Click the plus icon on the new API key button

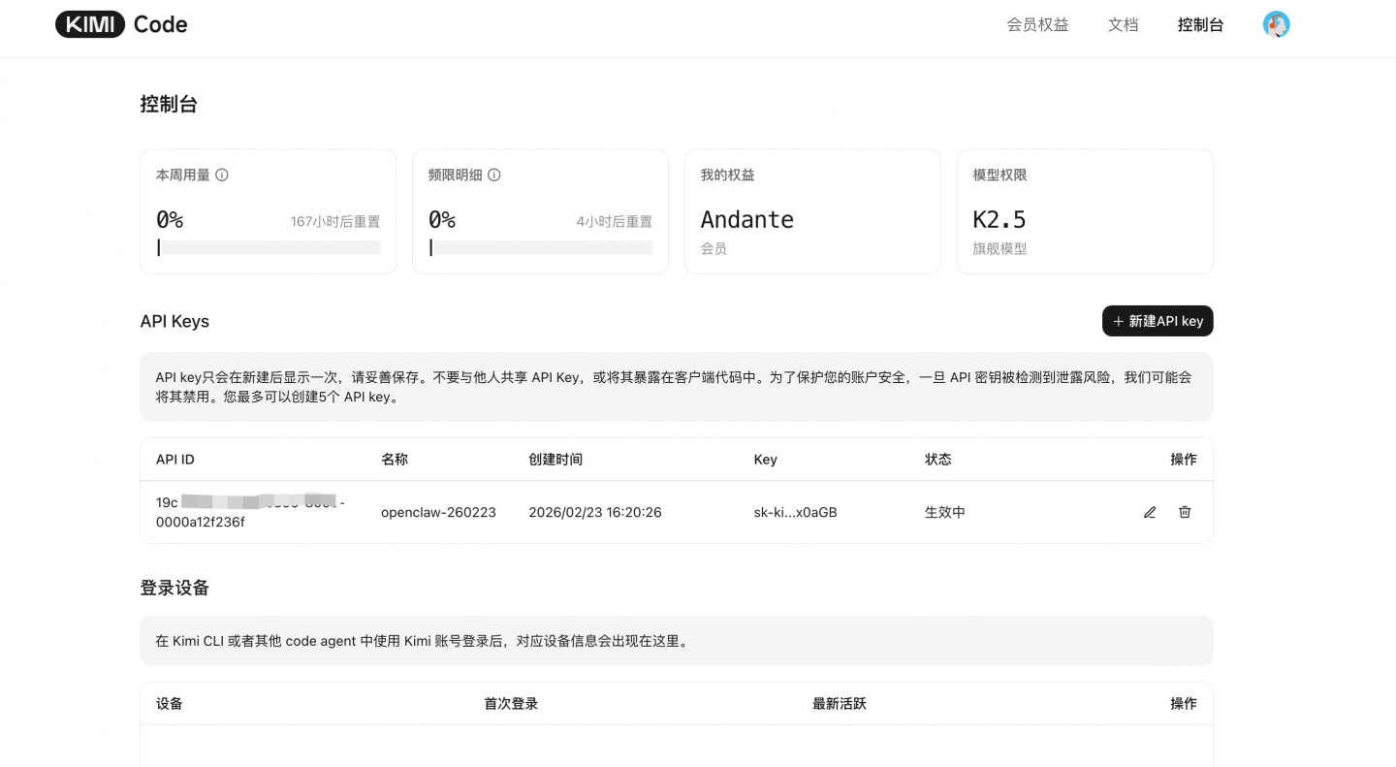1117,321
